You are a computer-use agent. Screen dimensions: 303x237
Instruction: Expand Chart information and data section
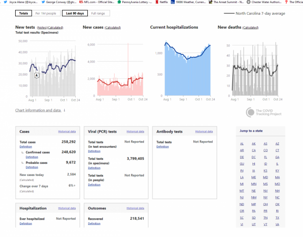[40, 110]
